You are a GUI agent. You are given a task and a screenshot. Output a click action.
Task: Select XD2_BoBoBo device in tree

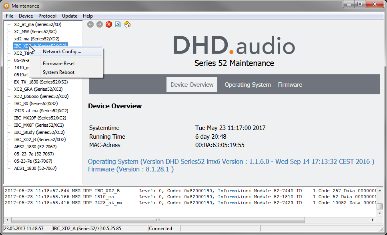[41, 96]
